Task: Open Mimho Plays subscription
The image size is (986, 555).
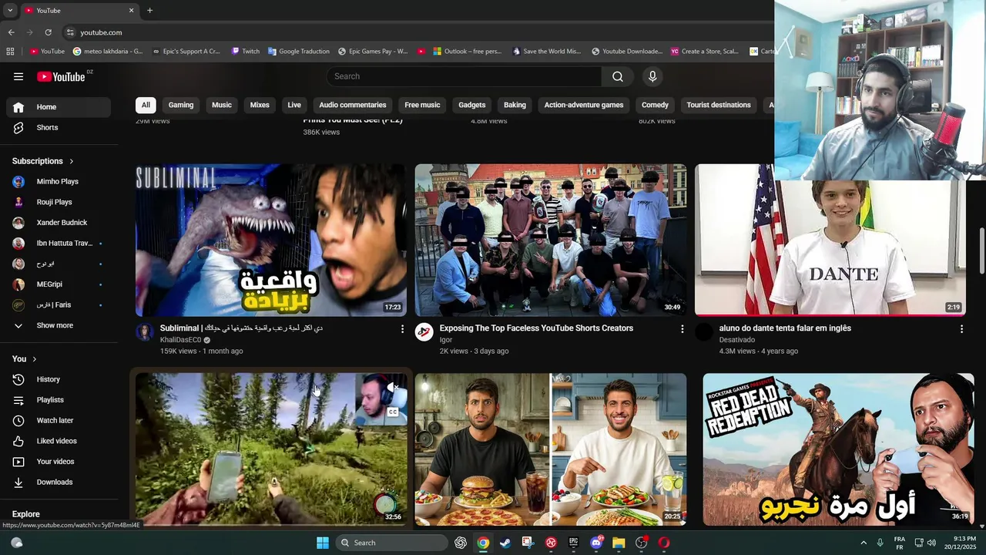Action: click(x=59, y=181)
